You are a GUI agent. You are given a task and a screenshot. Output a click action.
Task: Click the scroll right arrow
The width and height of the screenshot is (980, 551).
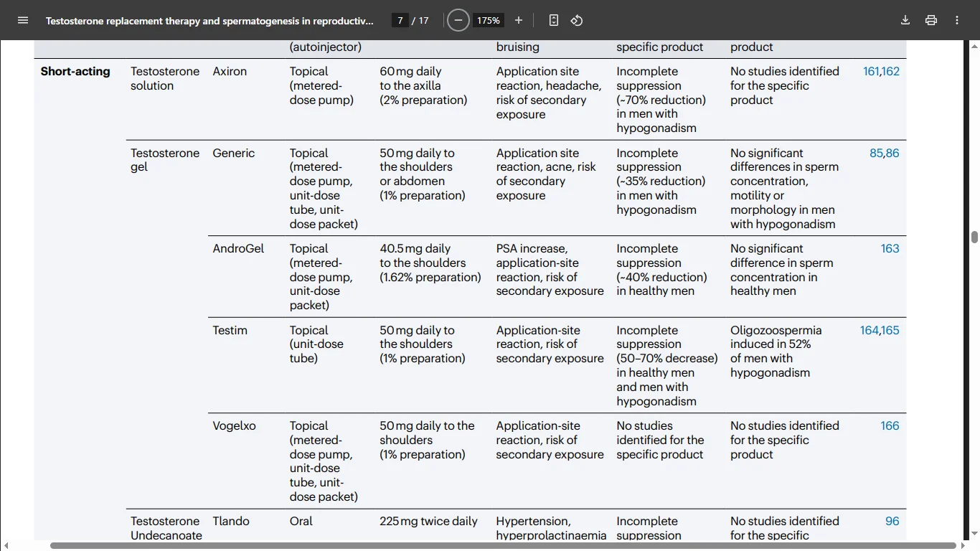(x=963, y=545)
